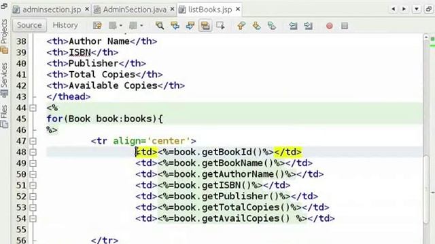Click line number 55 in gutter
This screenshot has width=435, height=244.
[21, 230]
